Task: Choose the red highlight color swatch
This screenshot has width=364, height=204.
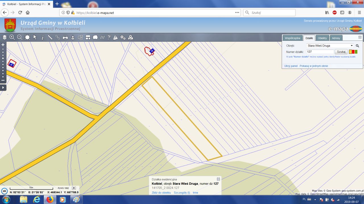Action: [353, 52]
